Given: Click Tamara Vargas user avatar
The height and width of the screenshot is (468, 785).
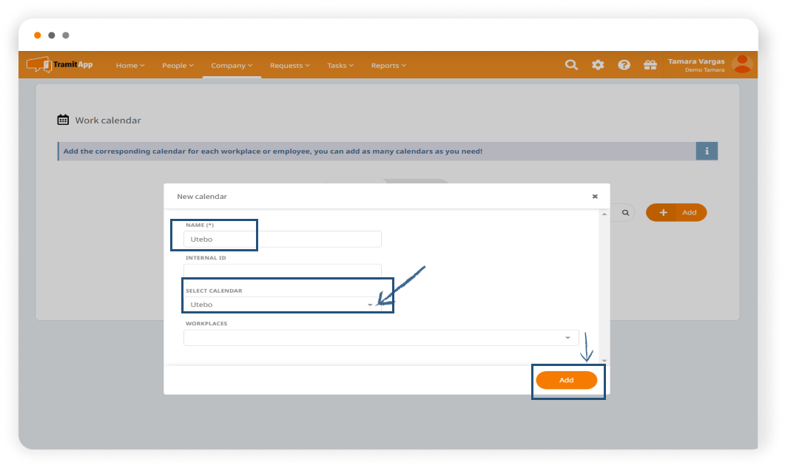Looking at the screenshot, I should pyautogui.click(x=741, y=64).
